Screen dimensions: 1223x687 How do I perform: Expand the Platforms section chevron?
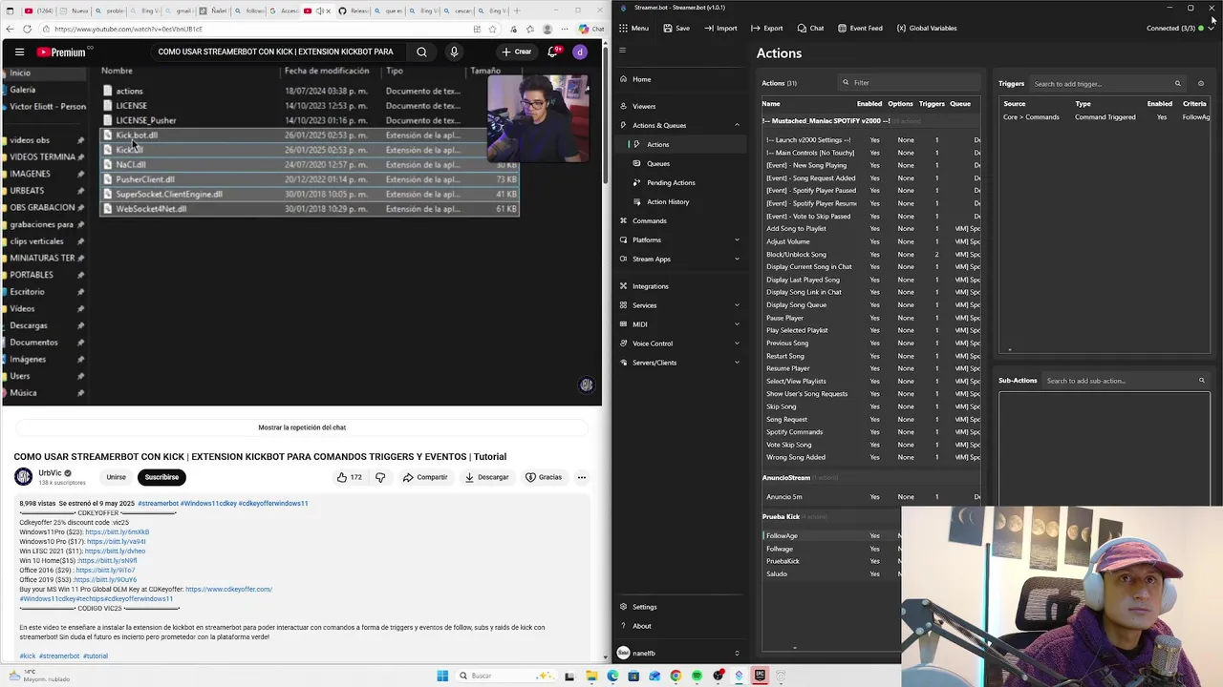pyautogui.click(x=737, y=239)
